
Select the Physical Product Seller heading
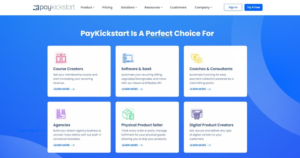[x=142, y=125]
